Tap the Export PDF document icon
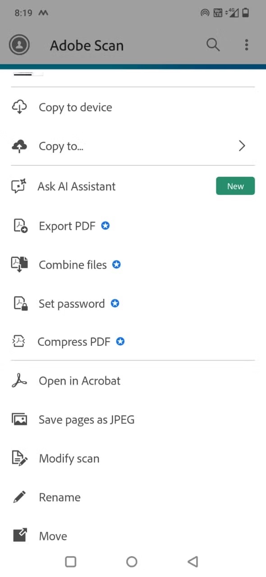This screenshot has height=577, width=266. 20,226
